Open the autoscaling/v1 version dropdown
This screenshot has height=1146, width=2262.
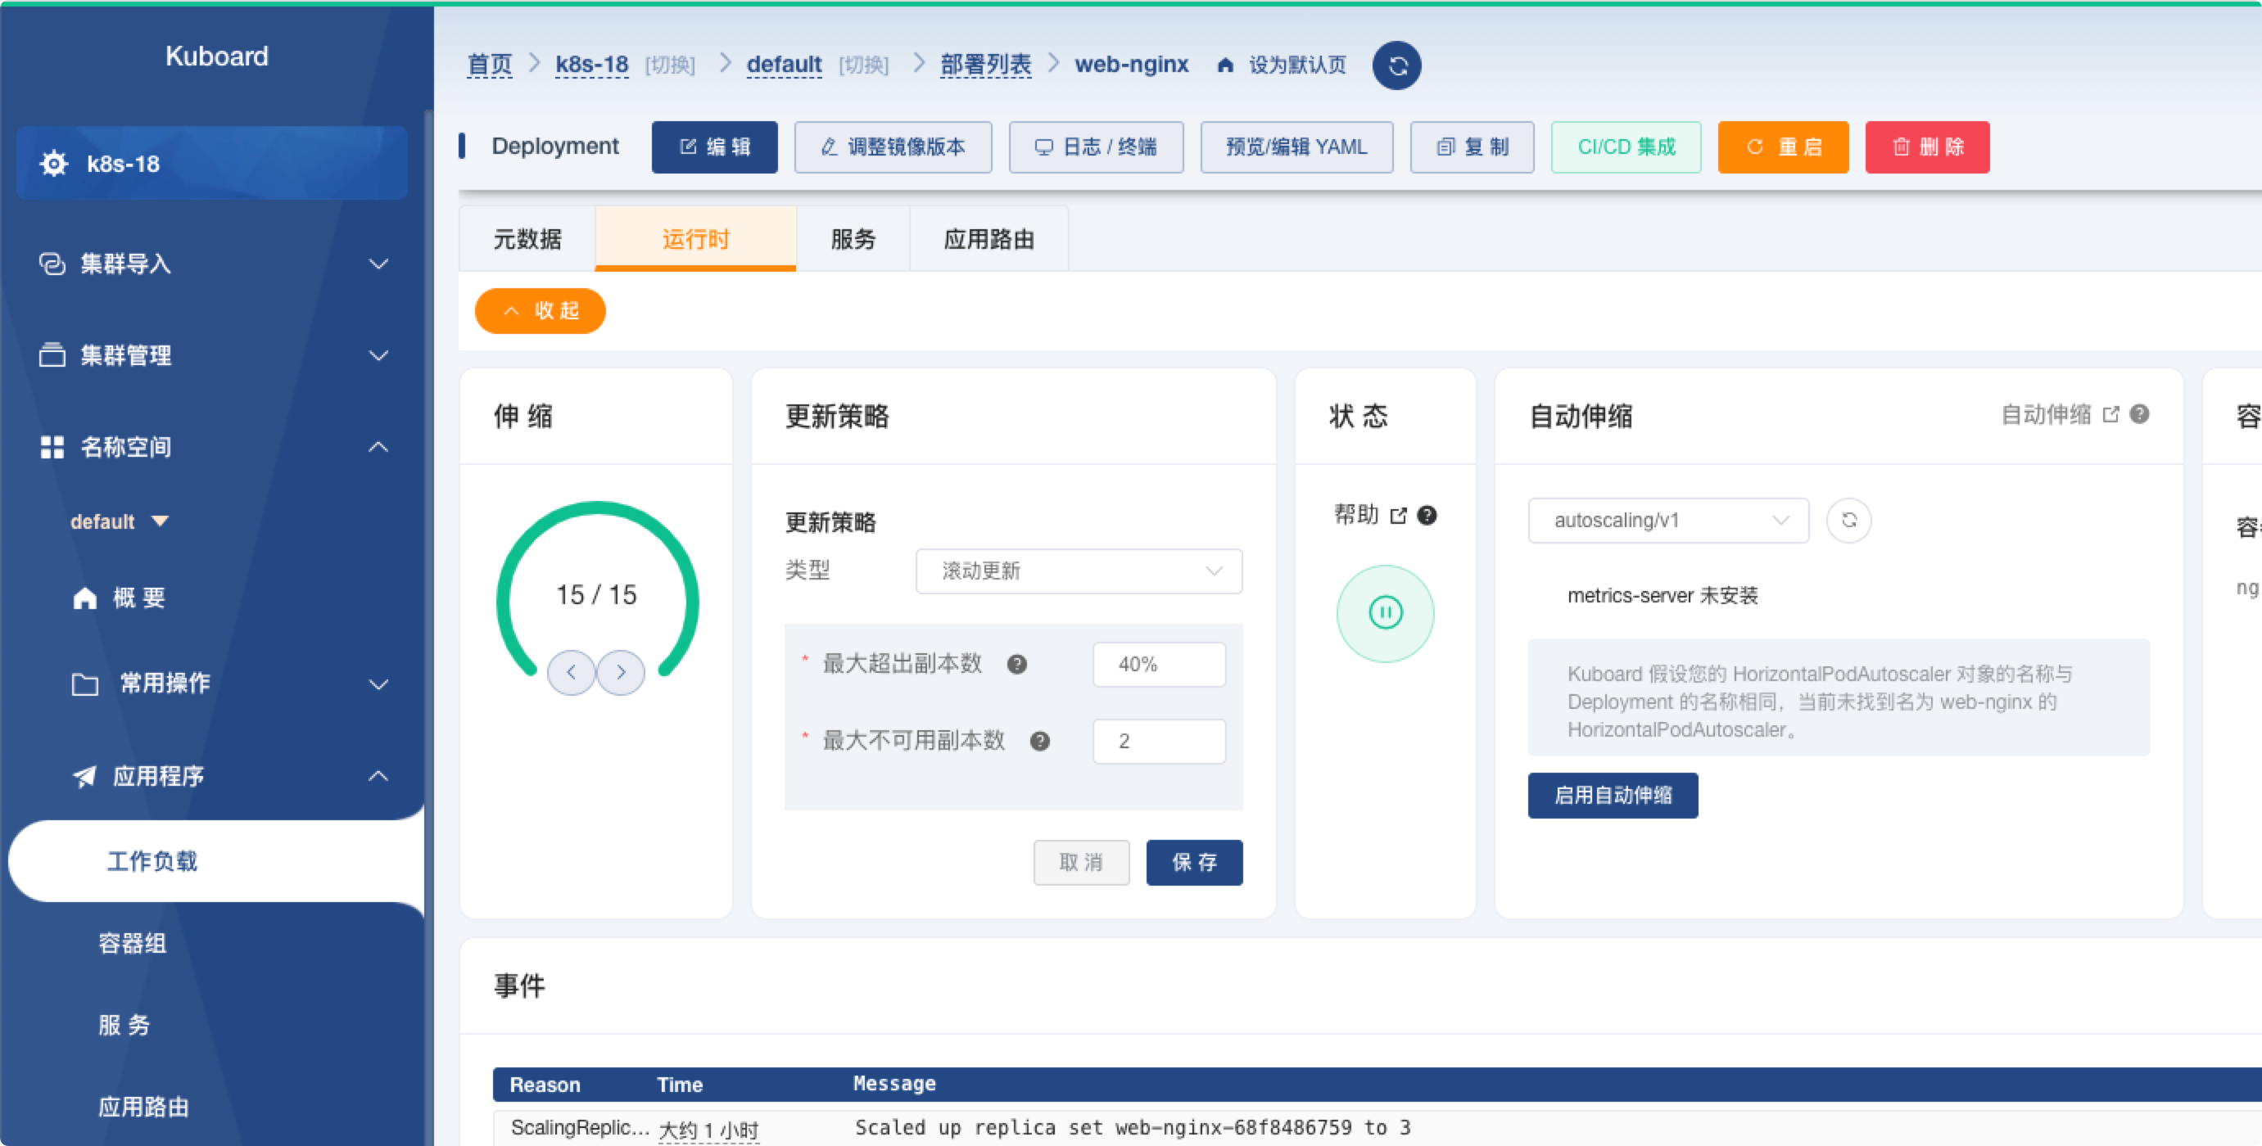pos(1667,521)
